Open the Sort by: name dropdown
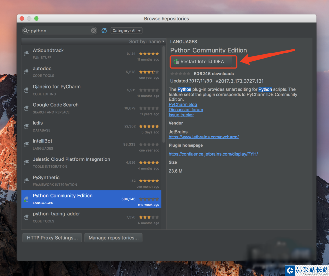The height and width of the screenshot is (276, 329). coord(147,41)
